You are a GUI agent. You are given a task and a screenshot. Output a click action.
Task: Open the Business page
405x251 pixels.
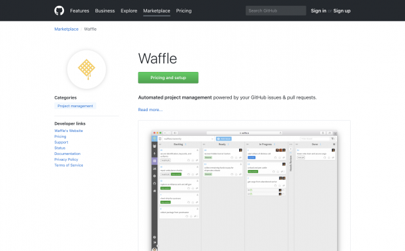point(105,11)
